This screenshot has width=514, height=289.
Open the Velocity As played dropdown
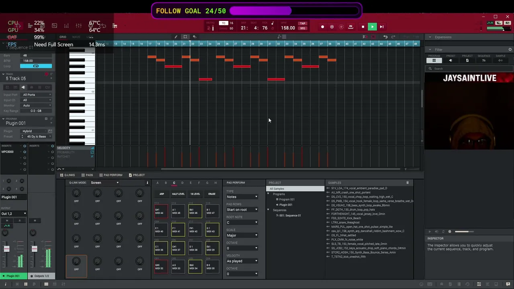coord(242,261)
